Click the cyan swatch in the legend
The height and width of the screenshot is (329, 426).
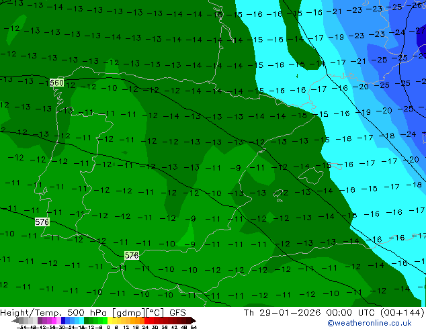point(81,320)
